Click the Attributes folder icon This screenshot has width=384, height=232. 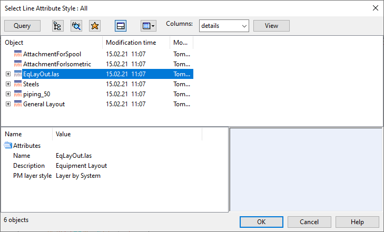tap(8, 146)
